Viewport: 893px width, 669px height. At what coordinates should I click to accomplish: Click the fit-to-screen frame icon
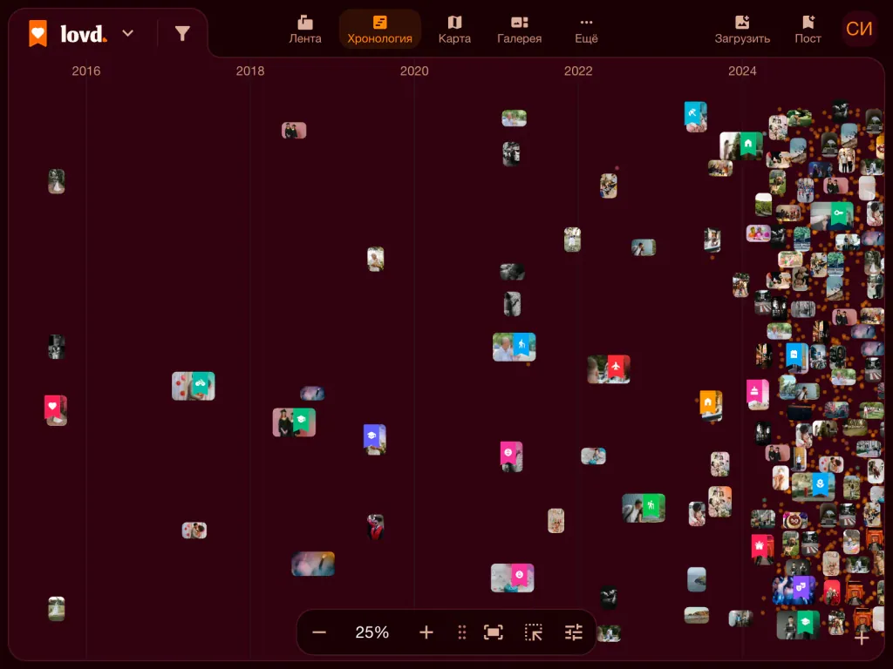coord(494,632)
